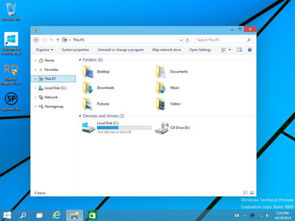Open address bar history dropdown
The width and height of the screenshot is (295, 221).
pos(181,40)
